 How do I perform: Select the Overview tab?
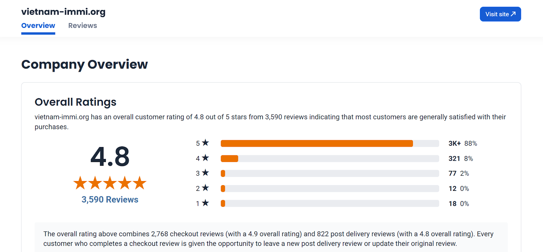[x=38, y=25]
